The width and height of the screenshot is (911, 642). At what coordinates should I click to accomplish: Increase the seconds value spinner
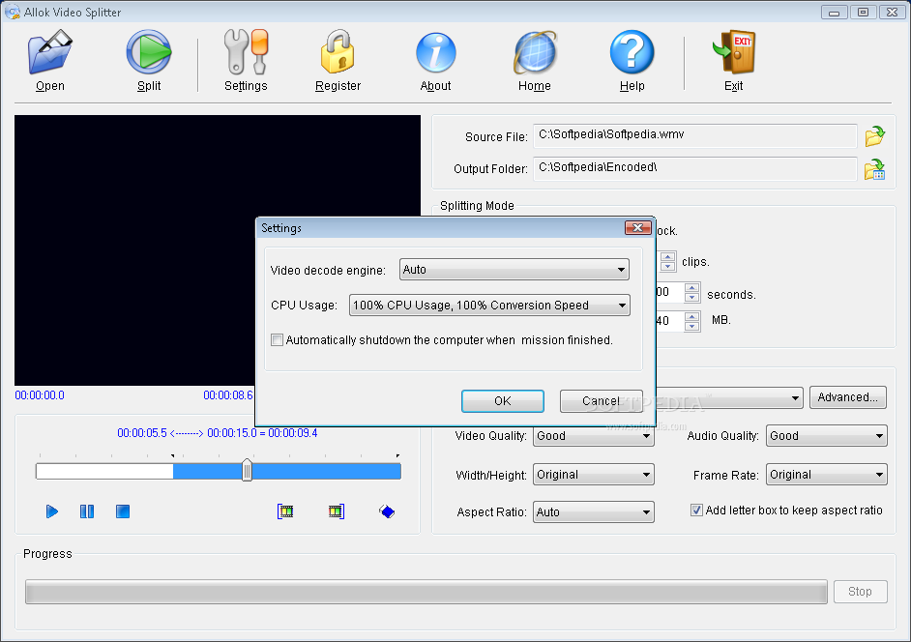click(691, 287)
